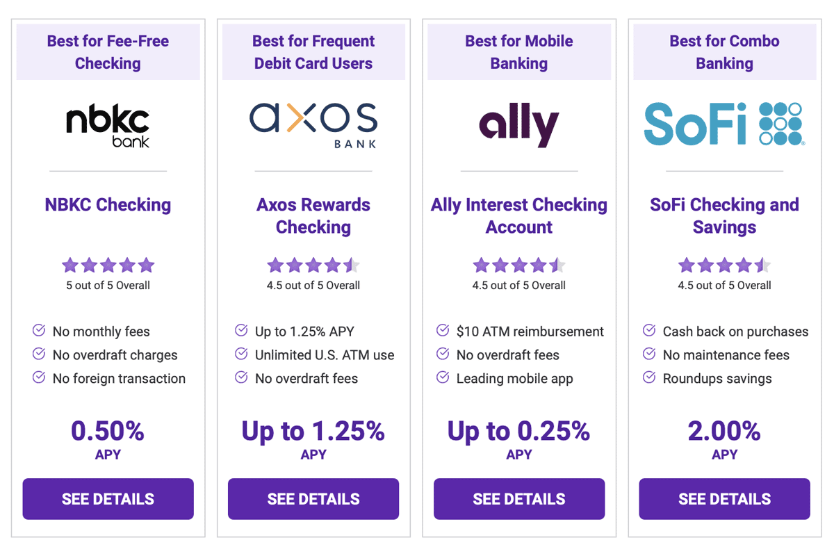Screen dimensions: 834x556
Task: Click the five-star rating under NBKC Checking
Action: tap(108, 265)
